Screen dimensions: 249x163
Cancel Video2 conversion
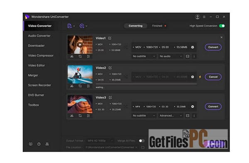pos(213,77)
